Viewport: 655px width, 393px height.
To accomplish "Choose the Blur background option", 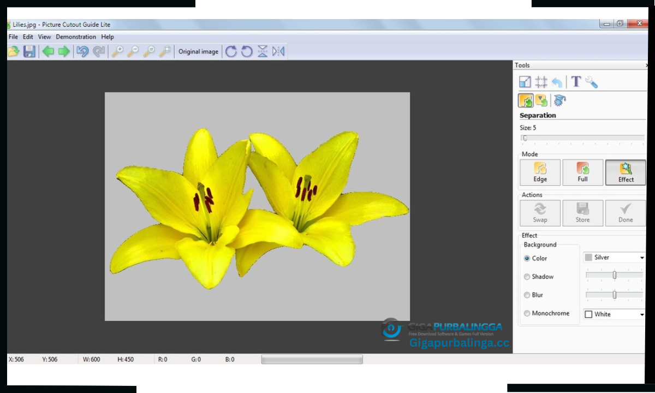I will 527,295.
